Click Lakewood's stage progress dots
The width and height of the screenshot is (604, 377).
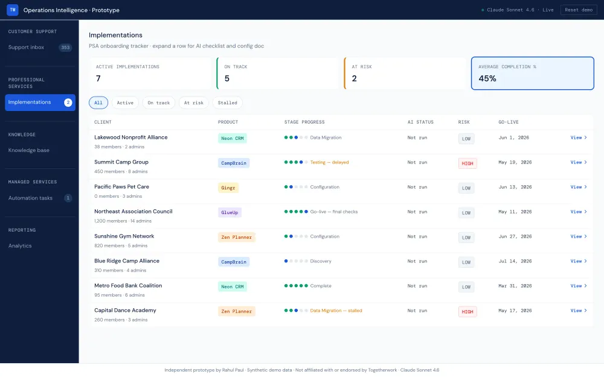pyautogui.click(x=296, y=138)
